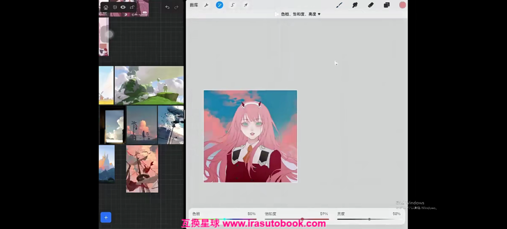
Task: Select the window sky reference image
Action: [112, 125]
